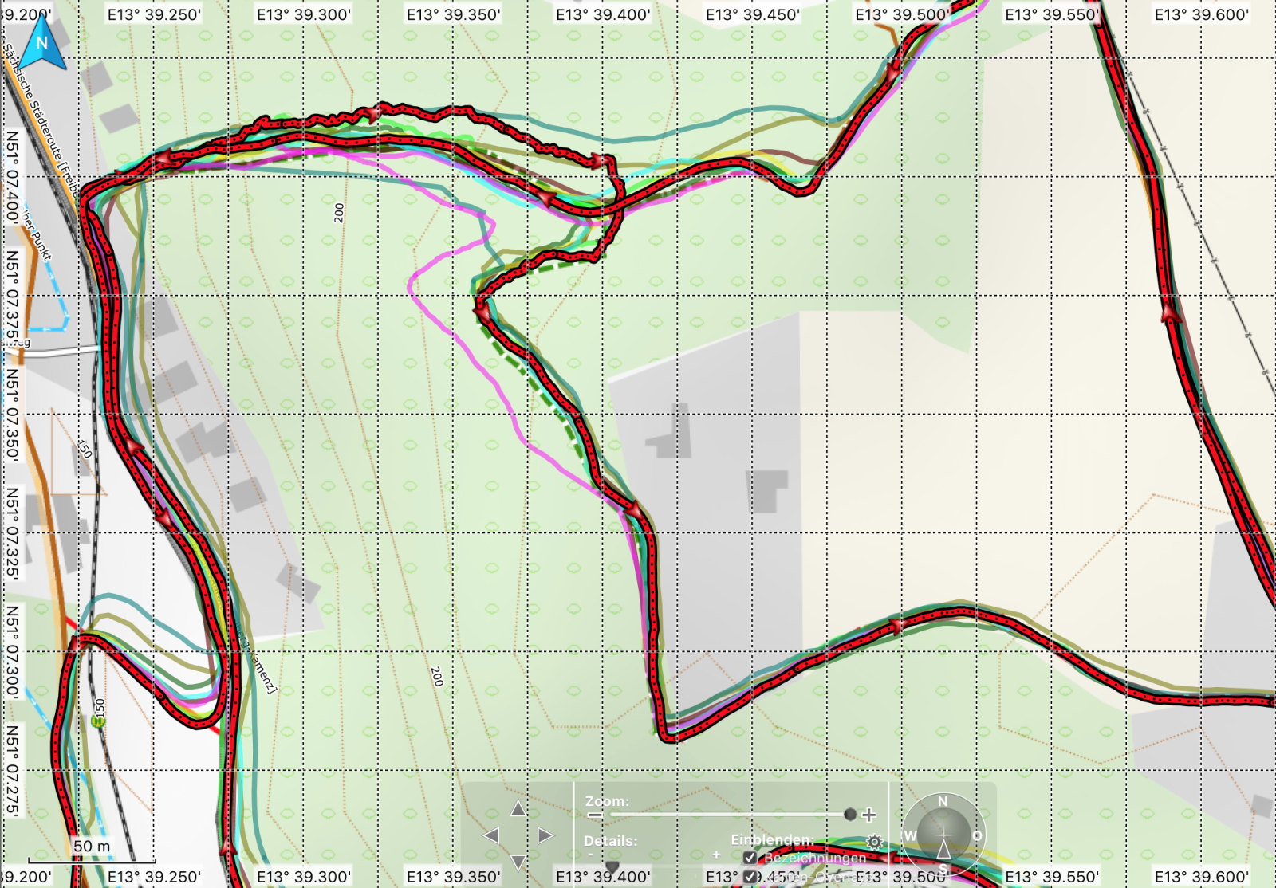The width and height of the screenshot is (1276, 888).
Task: Toggle the Karten-Overlays checkbox
Action: coord(750,876)
